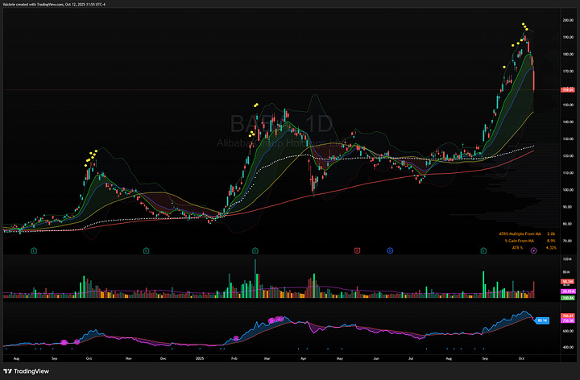Click the 170.00 price axis value
580x380 pixels.
point(568,72)
